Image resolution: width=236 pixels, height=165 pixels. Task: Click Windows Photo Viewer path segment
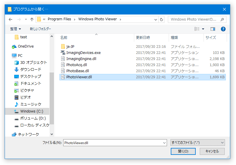point(97,19)
